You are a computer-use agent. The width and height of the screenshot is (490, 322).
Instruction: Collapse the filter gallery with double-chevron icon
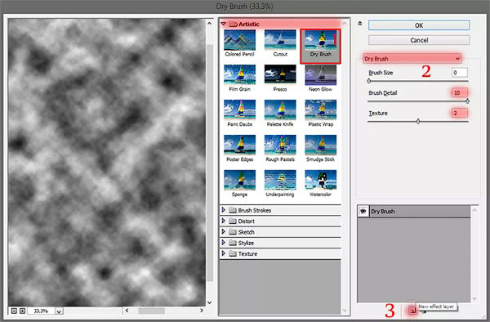[x=360, y=24]
